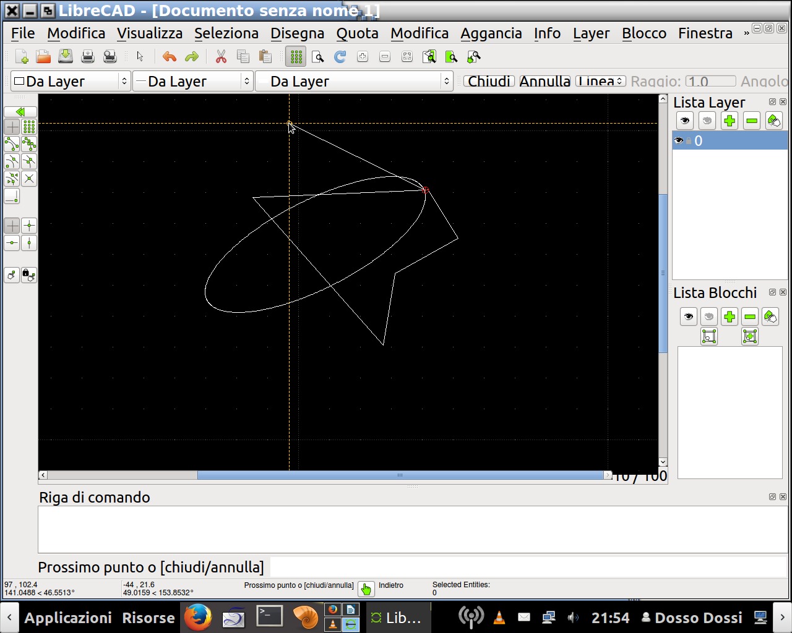792x633 pixels.
Task: Activate zoom pan tool
Action: [474, 57]
